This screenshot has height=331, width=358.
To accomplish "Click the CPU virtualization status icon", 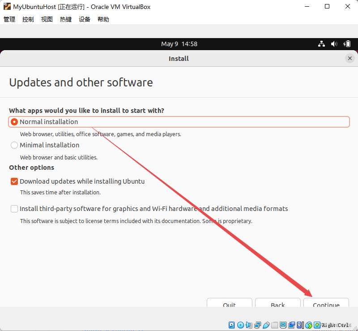I will pos(300,325).
